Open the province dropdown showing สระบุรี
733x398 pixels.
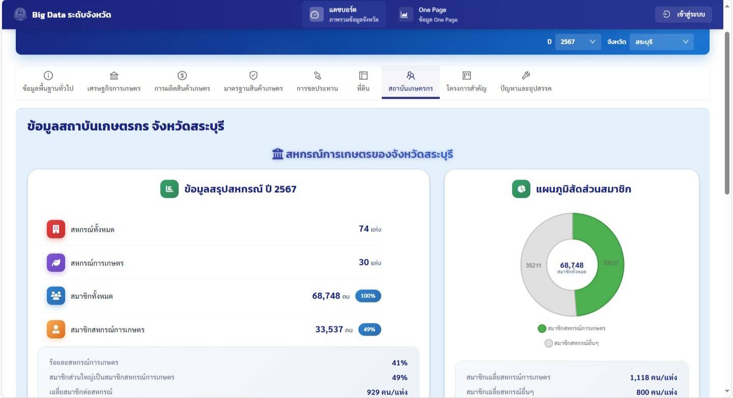(x=661, y=42)
